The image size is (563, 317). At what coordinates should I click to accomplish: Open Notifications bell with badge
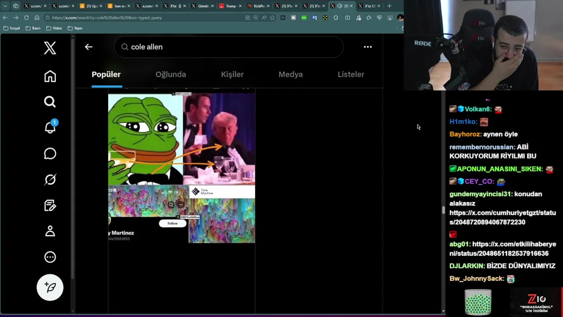[x=51, y=127]
